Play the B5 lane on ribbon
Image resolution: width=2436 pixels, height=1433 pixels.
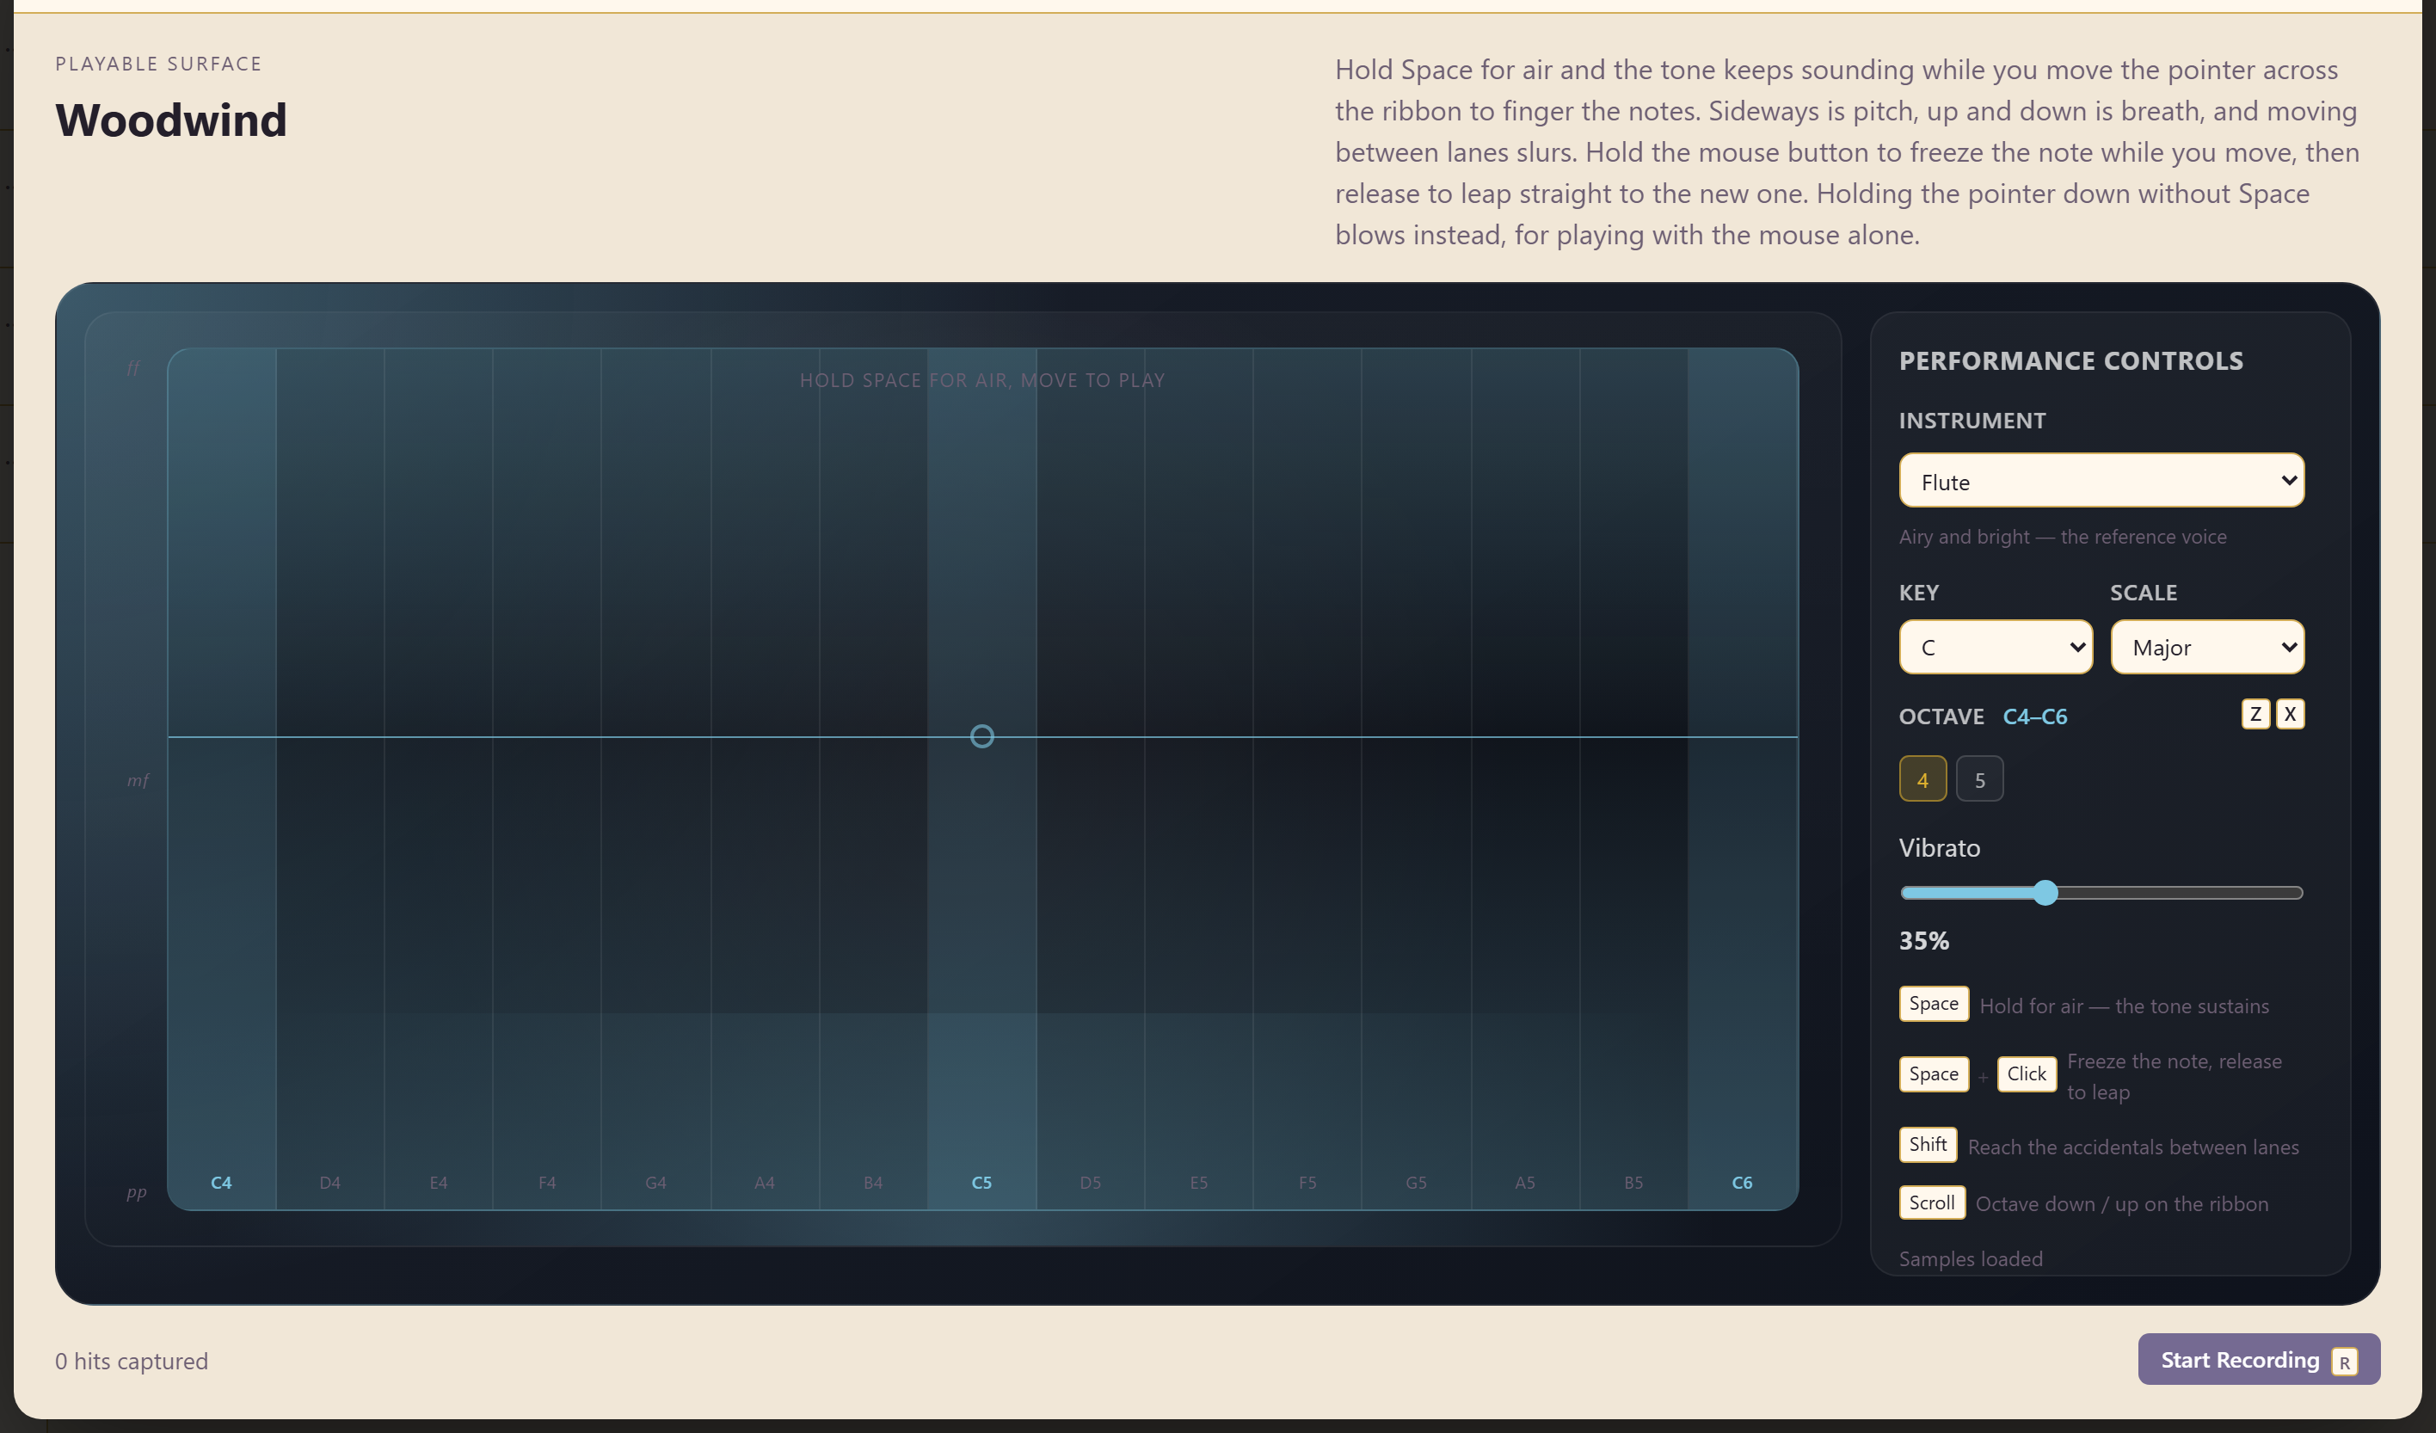pyautogui.click(x=1633, y=778)
